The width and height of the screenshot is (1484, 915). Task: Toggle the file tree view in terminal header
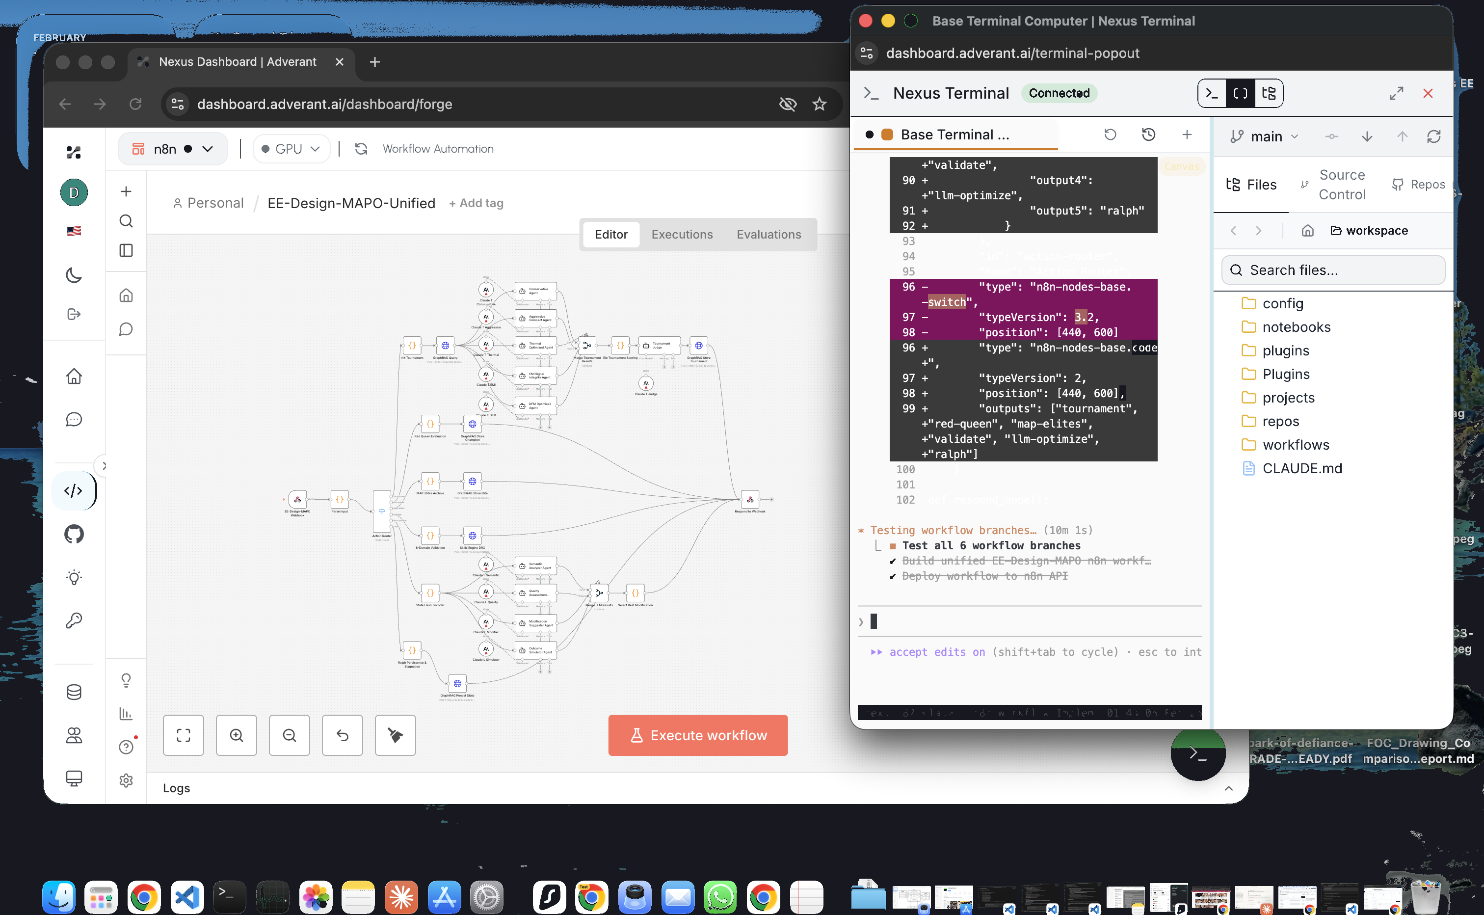[1269, 93]
